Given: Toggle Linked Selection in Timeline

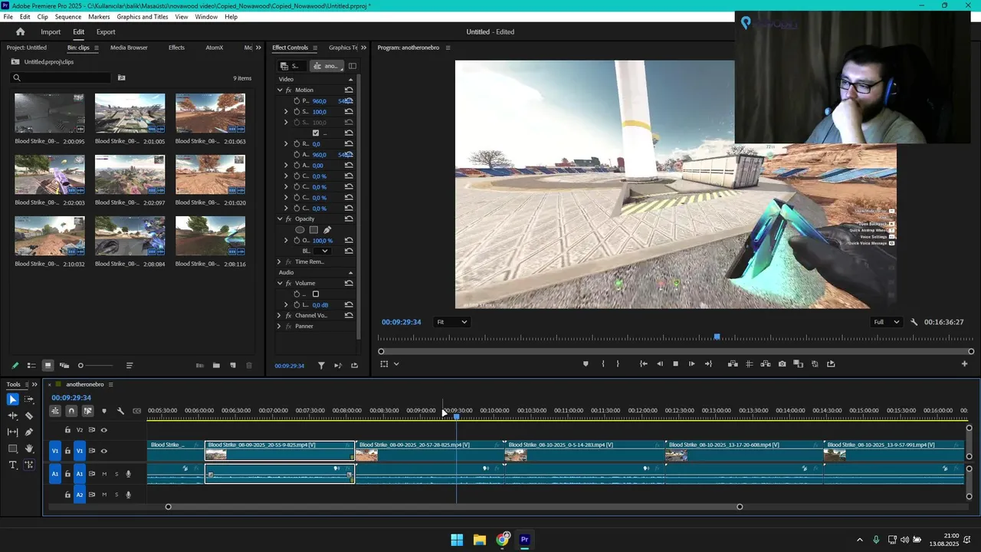Looking at the screenshot, I should coord(87,411).
